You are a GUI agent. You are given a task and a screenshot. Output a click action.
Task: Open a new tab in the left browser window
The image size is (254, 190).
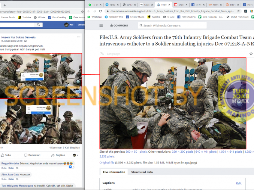click(x=5, y=5)
